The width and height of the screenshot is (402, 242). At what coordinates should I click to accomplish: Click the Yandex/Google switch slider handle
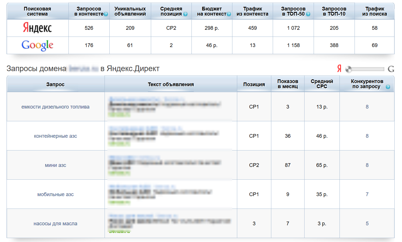tap(349, 69)
